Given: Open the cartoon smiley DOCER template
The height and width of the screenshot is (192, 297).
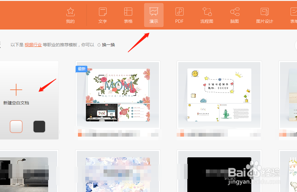Looking at the screenshot, I should (x=219, y=95).
